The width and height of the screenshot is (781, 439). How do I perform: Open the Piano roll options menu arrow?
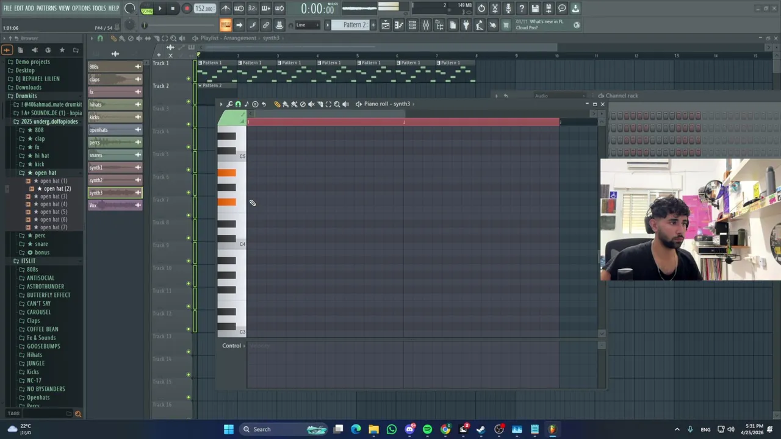tap(221, 104)
